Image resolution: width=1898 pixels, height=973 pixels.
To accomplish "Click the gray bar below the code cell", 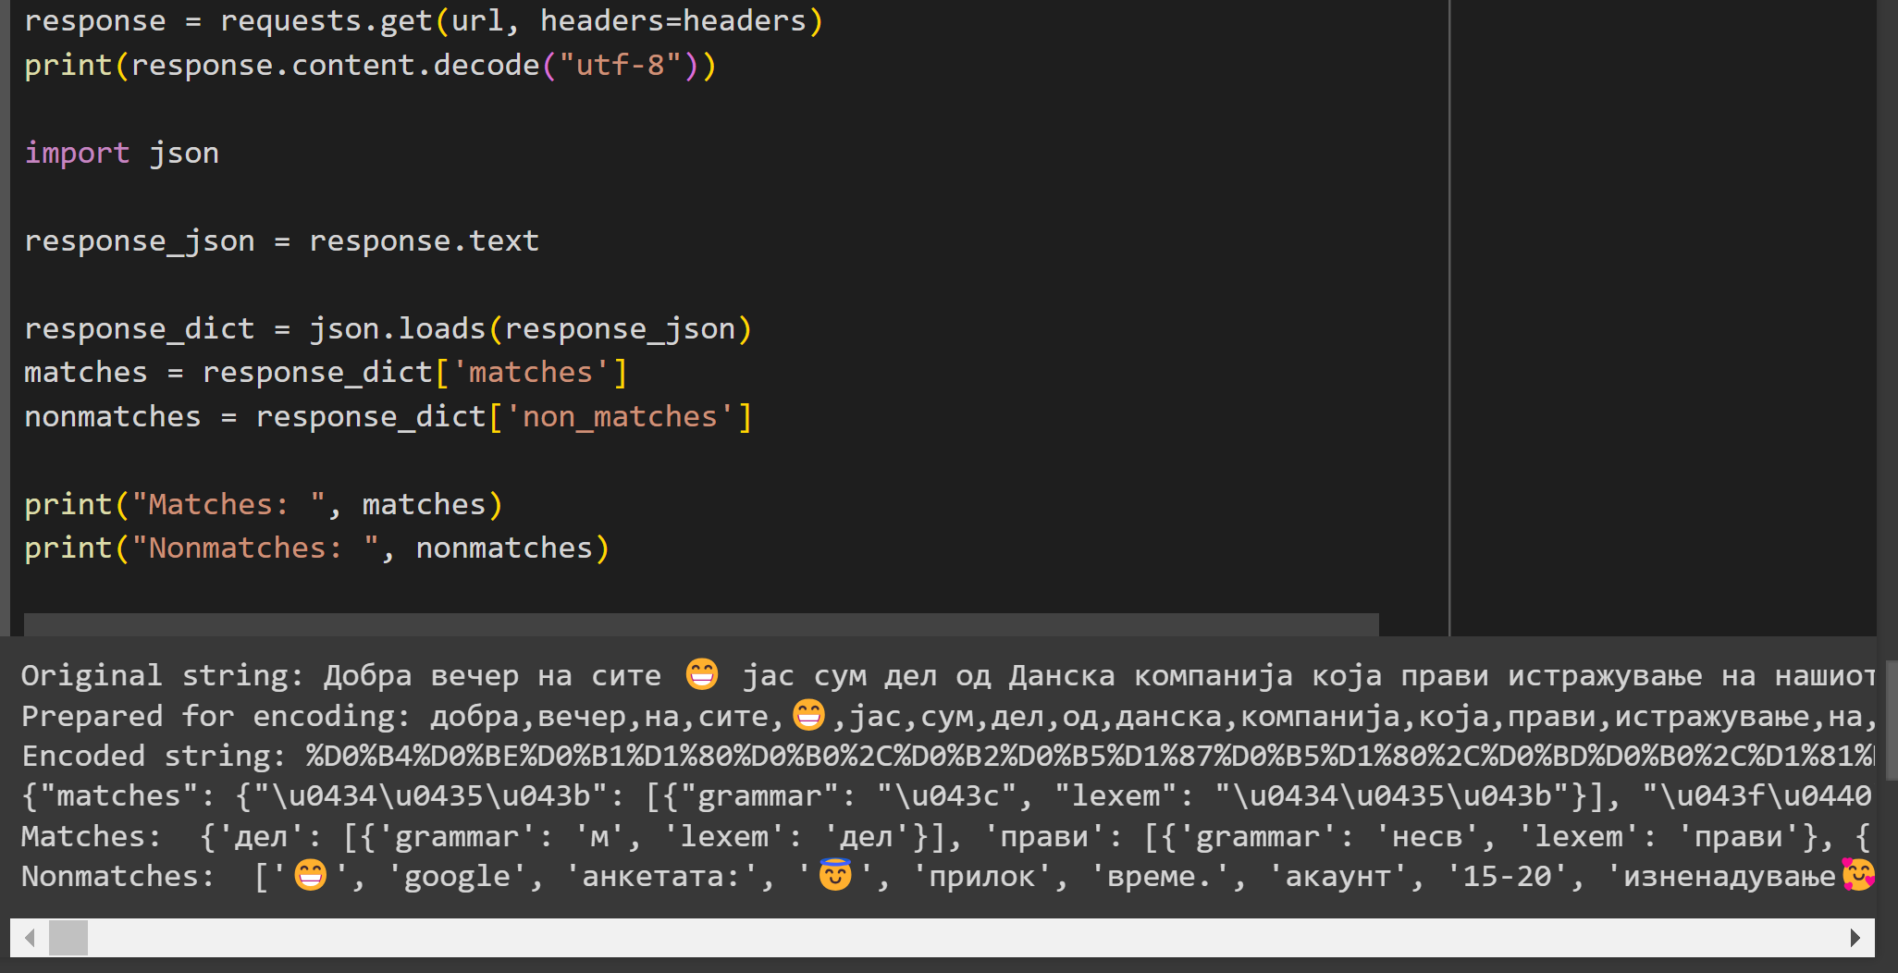I will coord(701,624).
